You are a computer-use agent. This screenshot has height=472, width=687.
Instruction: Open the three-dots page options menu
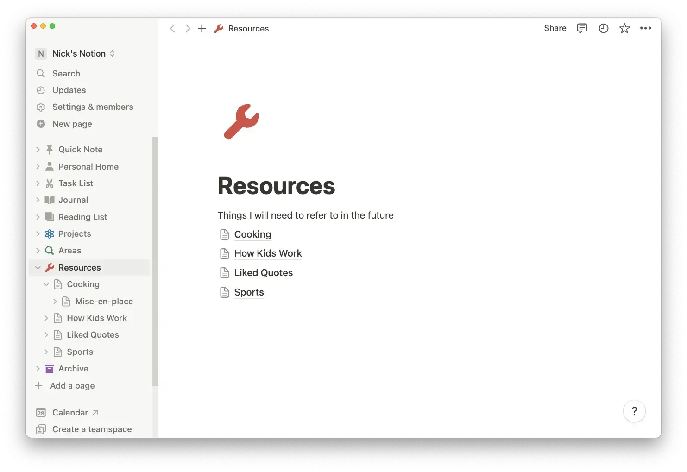(x=646, y=28)
